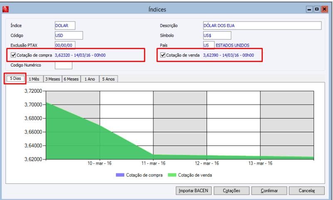Click the 3,72000 y-axis value
This screenshot has height=200, width=333.
(x=33, y=91)
